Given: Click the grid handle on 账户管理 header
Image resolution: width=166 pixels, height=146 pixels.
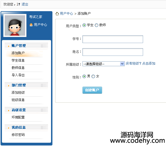Looking at the screenshot, I should click(44, 46).
